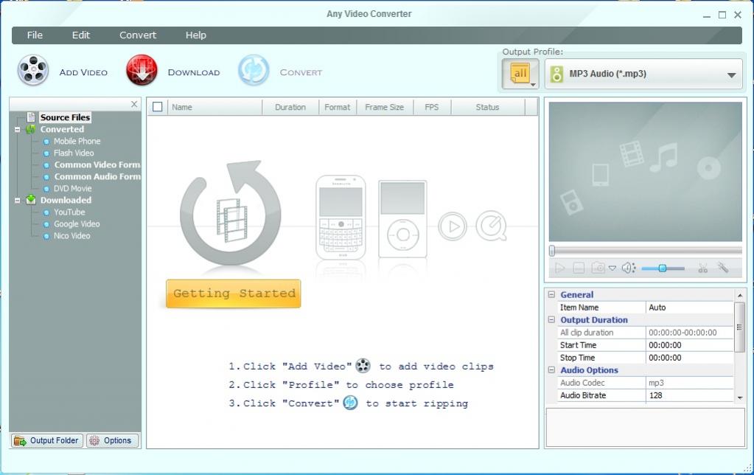Click the Getting Started orange button
Image resolution: width=754 pixels, height=475 pixels.
[x=233, y=294]
